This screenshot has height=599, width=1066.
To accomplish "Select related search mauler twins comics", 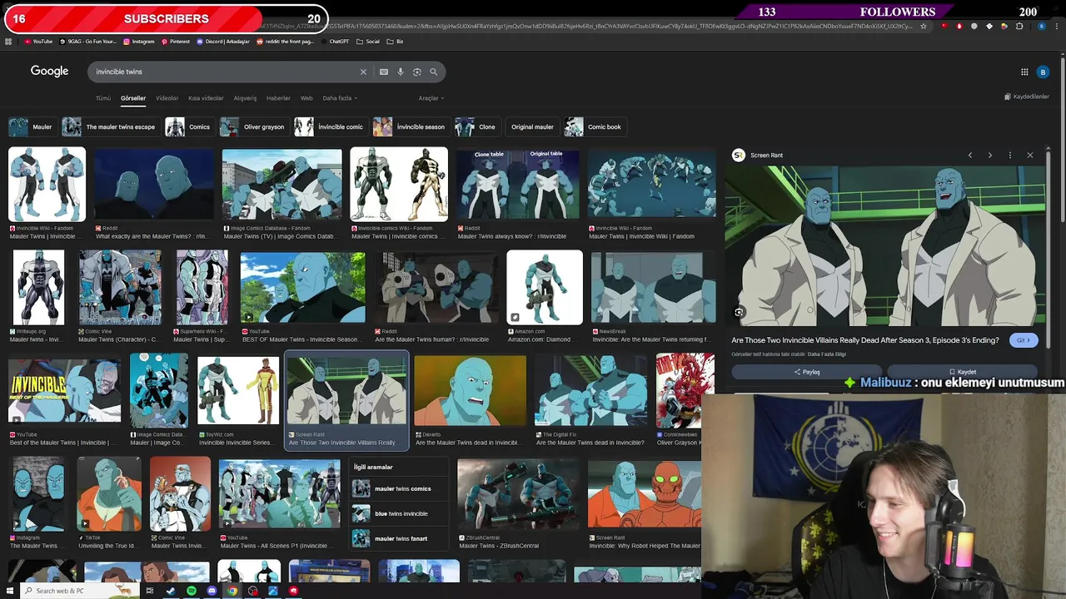I will 400,488.
